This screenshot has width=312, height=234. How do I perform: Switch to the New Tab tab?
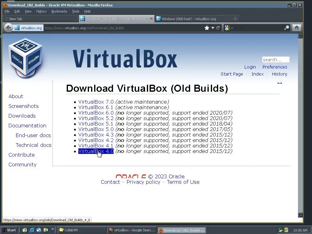pyautogui.click(x=41, y=19)
